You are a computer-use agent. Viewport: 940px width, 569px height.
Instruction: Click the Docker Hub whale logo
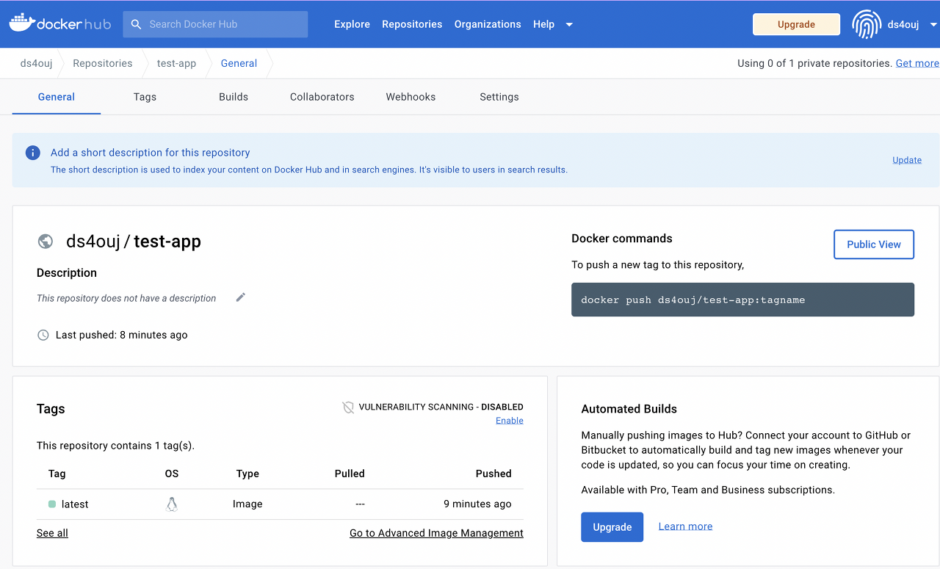[x=59, y=23]
